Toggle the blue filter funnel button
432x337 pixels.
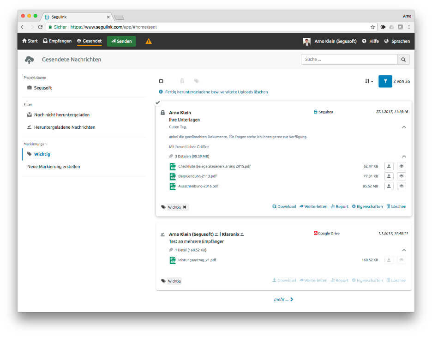385,81
